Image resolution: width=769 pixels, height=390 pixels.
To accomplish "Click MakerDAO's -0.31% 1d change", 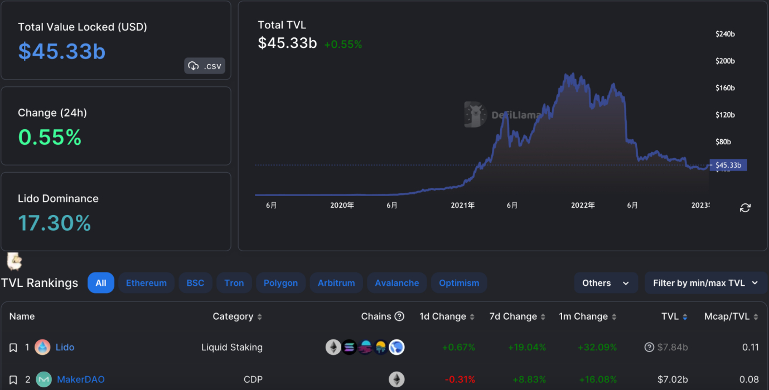I will tap(460, 380).
